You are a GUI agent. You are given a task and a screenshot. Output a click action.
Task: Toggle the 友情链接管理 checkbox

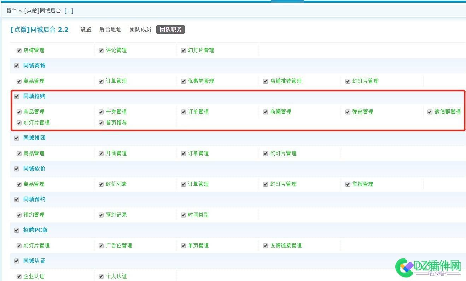coord(266,246)
